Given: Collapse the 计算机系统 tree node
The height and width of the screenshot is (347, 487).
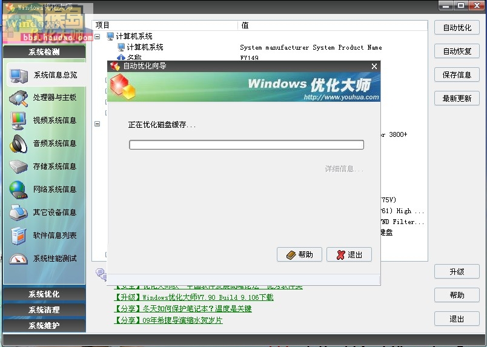Looking at the screenshot, I should [x=97, y=37].
